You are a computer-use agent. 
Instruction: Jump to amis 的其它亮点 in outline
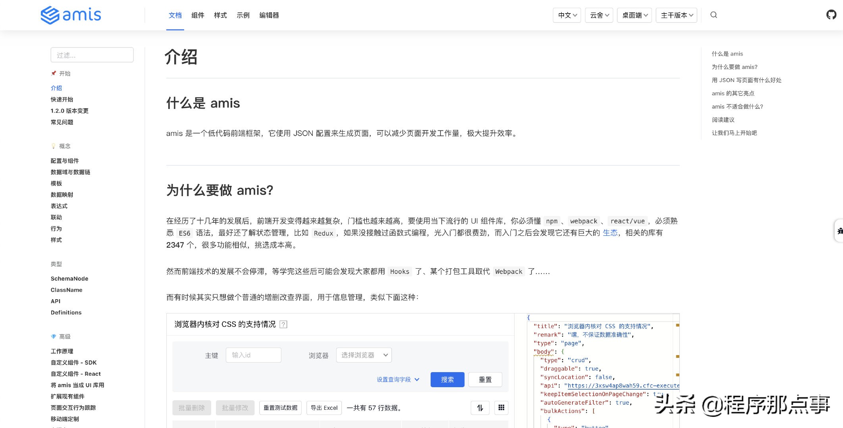pos(733,94)
